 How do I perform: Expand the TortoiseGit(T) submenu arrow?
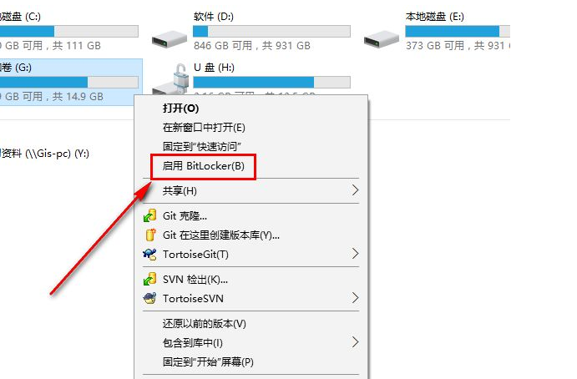pos(355,254)
